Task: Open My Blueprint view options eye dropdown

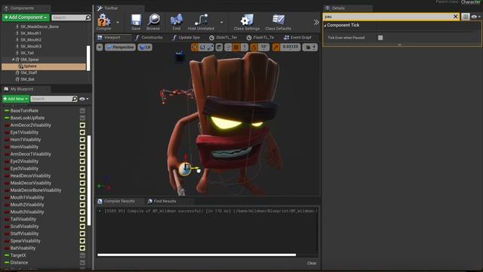Action: (x=84, y=99)
